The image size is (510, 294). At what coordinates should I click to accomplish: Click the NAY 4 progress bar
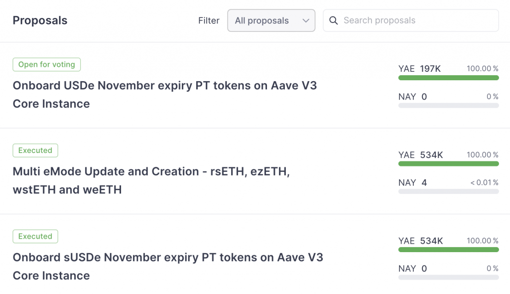pyautogui.click(x=449, y=191)
